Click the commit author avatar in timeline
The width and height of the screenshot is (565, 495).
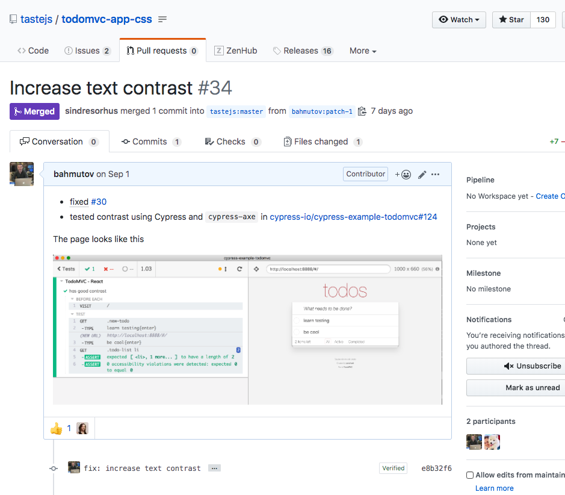[74, 467]
